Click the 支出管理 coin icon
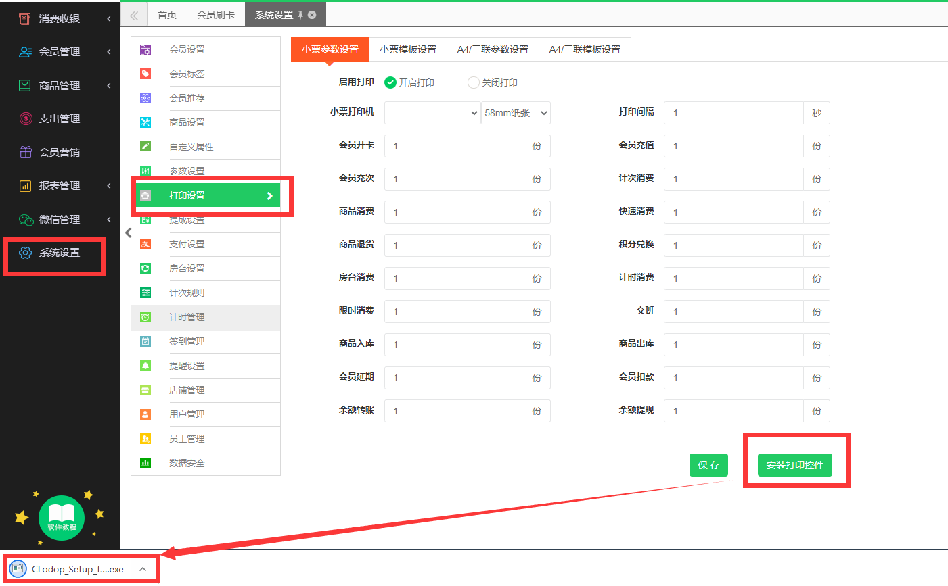Image resolution: width=948 pixels, height=586 pixels. 26,119
